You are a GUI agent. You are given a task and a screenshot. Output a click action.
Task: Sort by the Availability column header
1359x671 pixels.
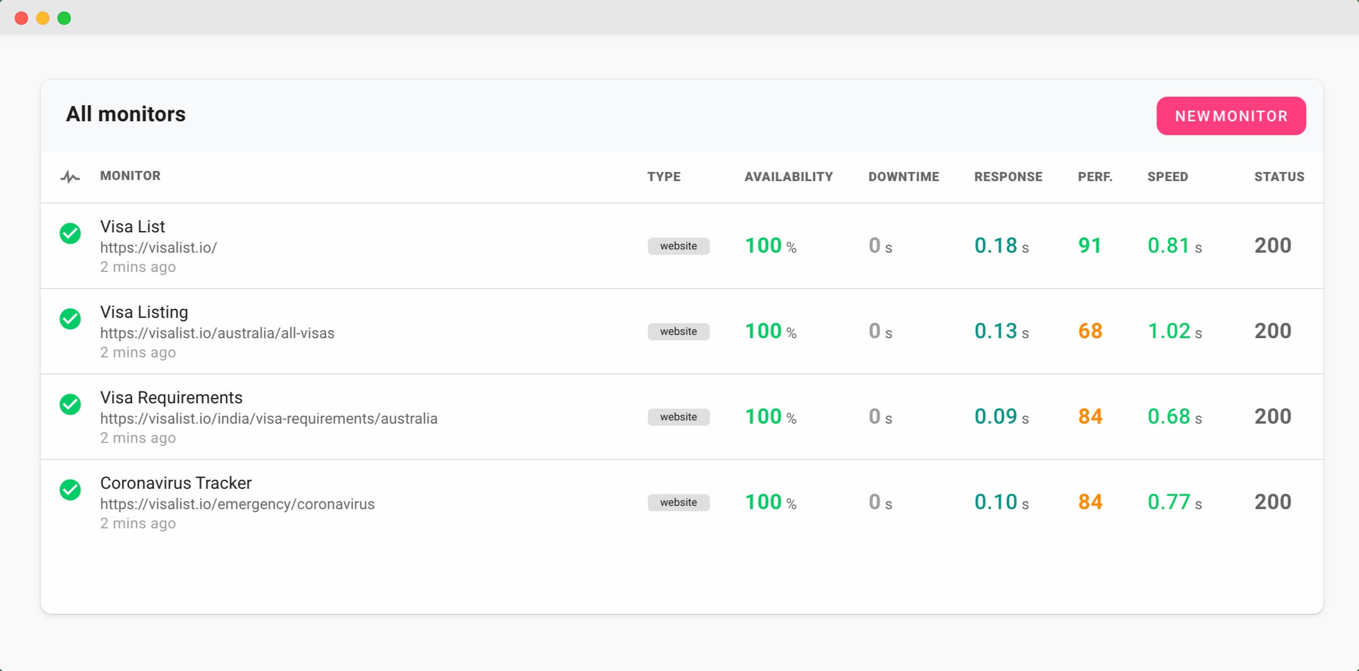tap(788, 177)
